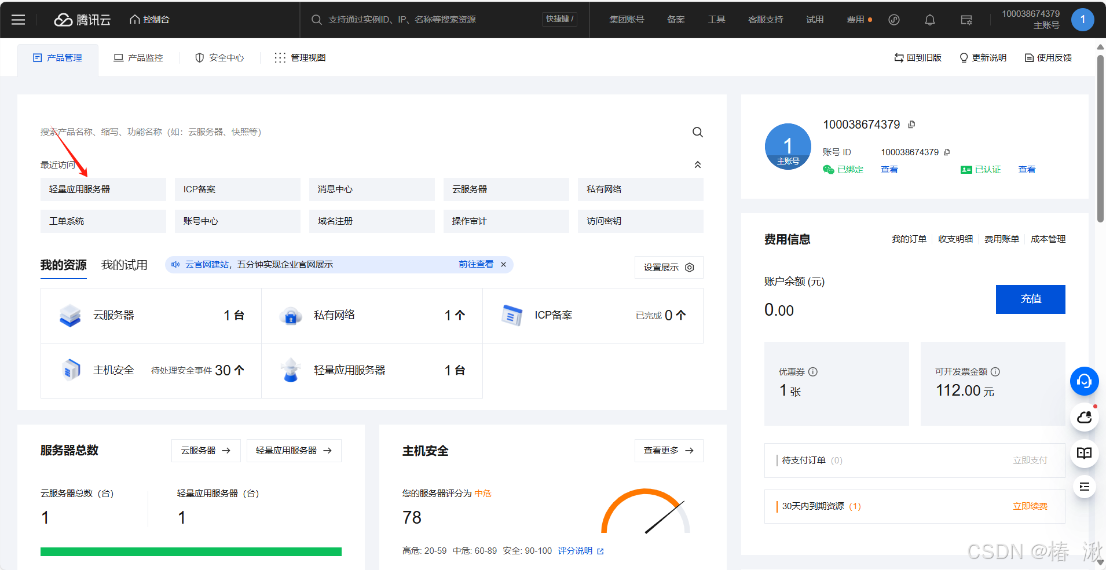Open 费用账单 in 费用信息

pos(1002,239)
